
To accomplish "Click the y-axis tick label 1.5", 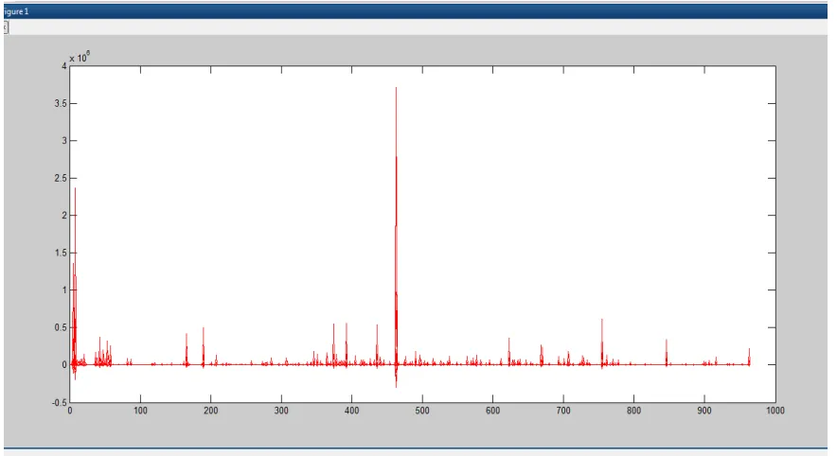I will 61,253.
